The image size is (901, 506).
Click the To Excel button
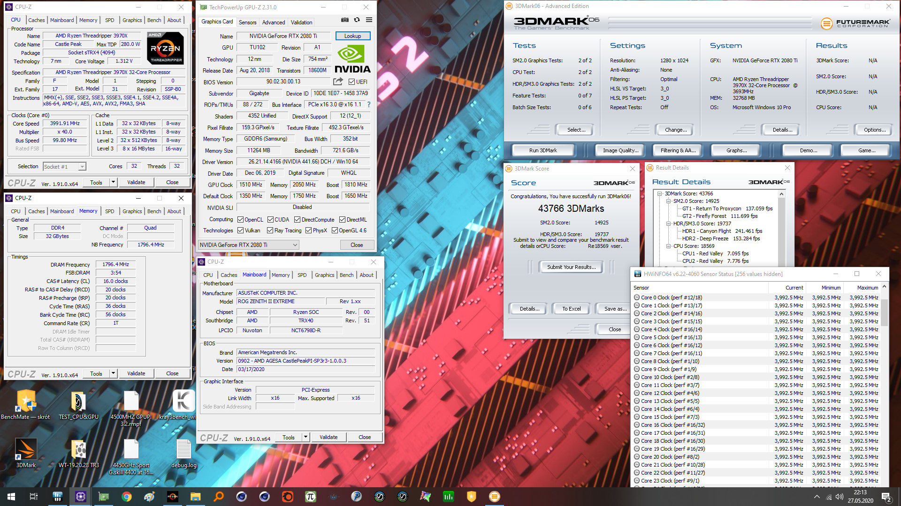click(572, 309)
